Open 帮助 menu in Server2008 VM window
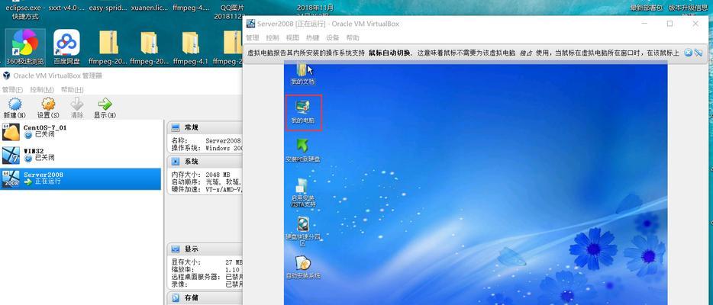This screenshot has width=713, height=305. pos(353,37)
